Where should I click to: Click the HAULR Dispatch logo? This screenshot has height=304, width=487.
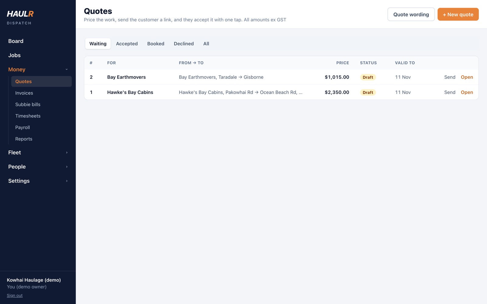tap(20, 18)
